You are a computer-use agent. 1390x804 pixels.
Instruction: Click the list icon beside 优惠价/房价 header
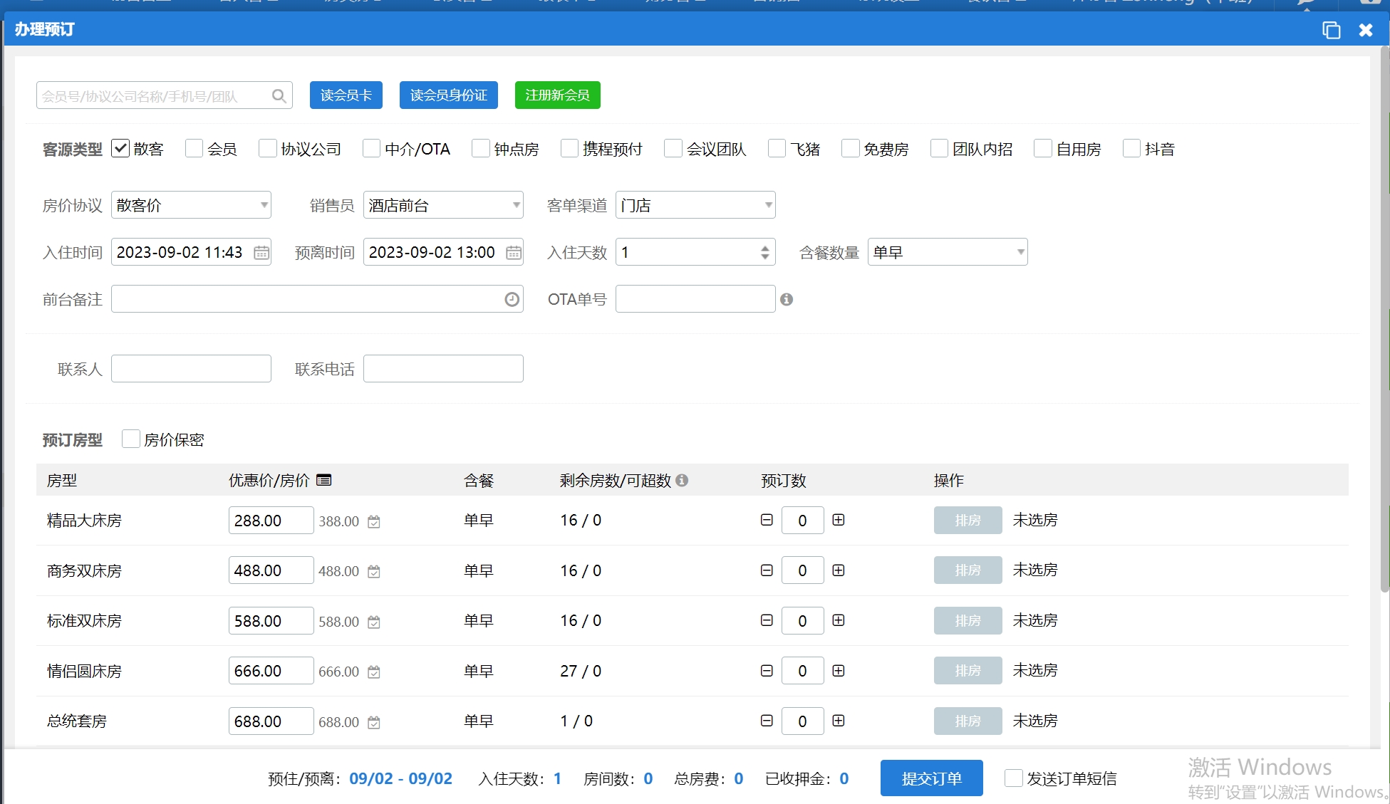pos(324,480)
